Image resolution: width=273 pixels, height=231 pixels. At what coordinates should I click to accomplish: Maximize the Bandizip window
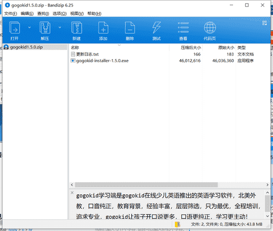[x=247, y=5]
